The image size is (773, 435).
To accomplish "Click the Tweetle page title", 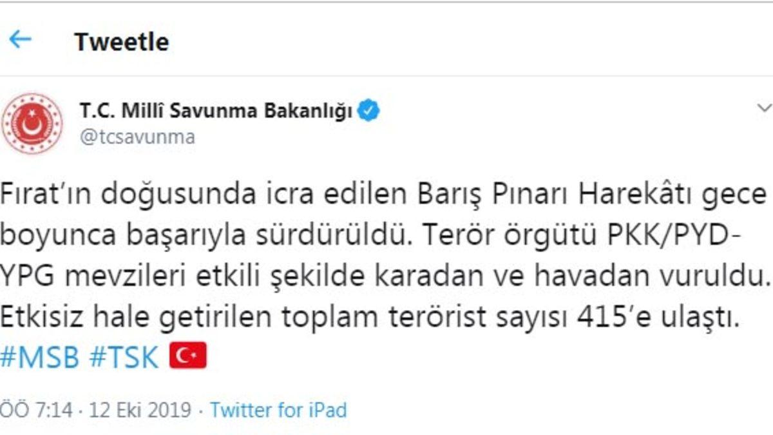I will 122,42.
